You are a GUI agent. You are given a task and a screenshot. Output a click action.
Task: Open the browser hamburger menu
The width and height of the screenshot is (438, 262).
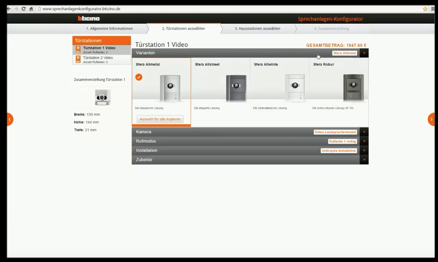(x=433, y=9)
